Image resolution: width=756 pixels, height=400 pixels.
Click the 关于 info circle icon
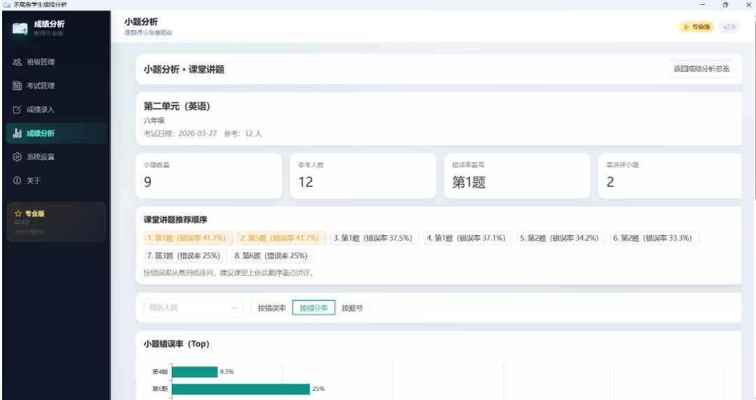tap(17, 180)
